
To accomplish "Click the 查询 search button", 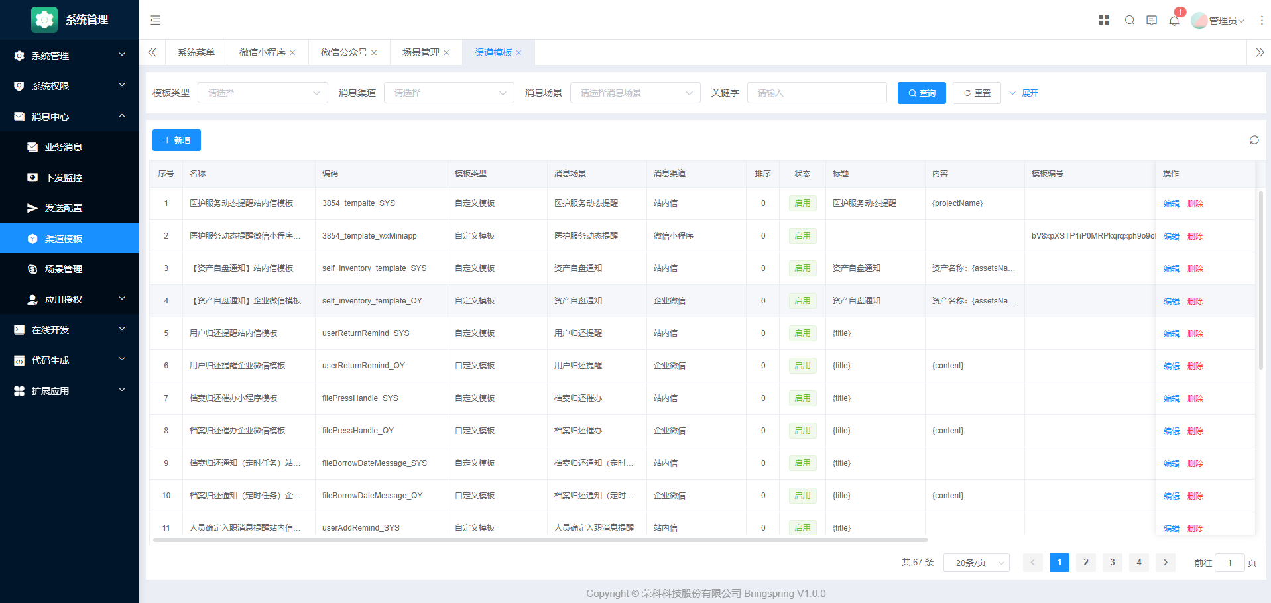I will pos(922,93).
